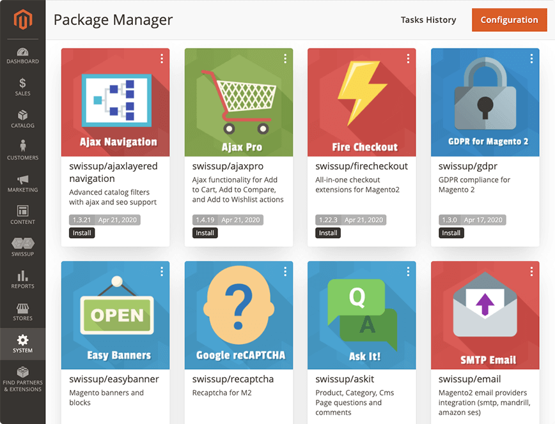Click the GDPR for Magento 2 thumbnail
Image resolution: width=555 pixels, height=424 pixels.
coord(485,102)
